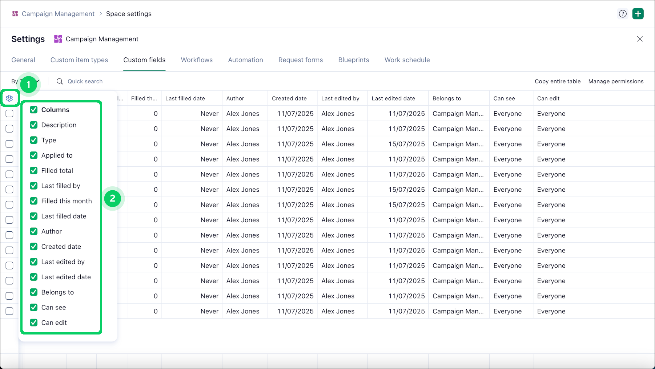This screenshot has height=369, width=655.
Task: Click the Campaign Management icon beside Settings
Action: pyautogui.click(x=58, y=39)
